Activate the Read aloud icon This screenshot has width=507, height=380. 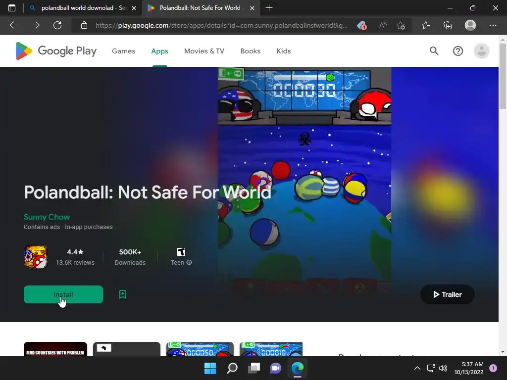click(x=383, y=25)
